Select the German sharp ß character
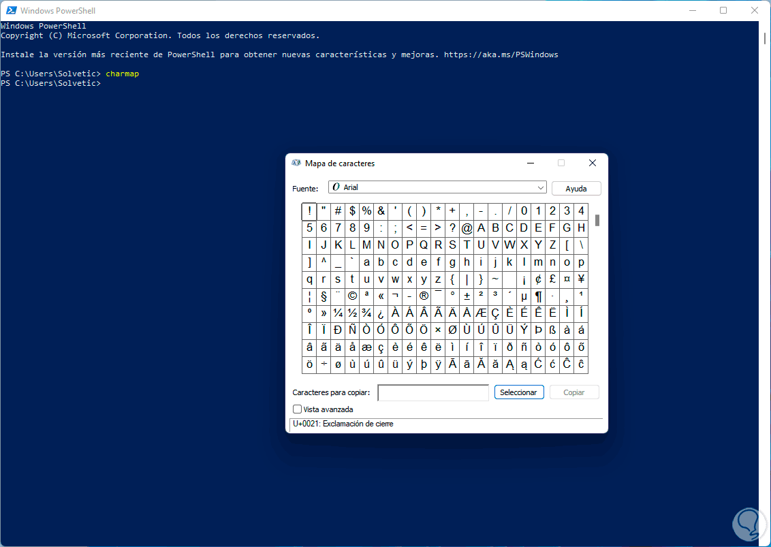771x547 pixels. 552,330
